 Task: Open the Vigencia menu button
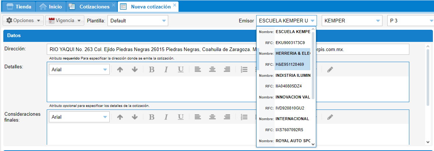pyautogui.click(x=64, y=21)
